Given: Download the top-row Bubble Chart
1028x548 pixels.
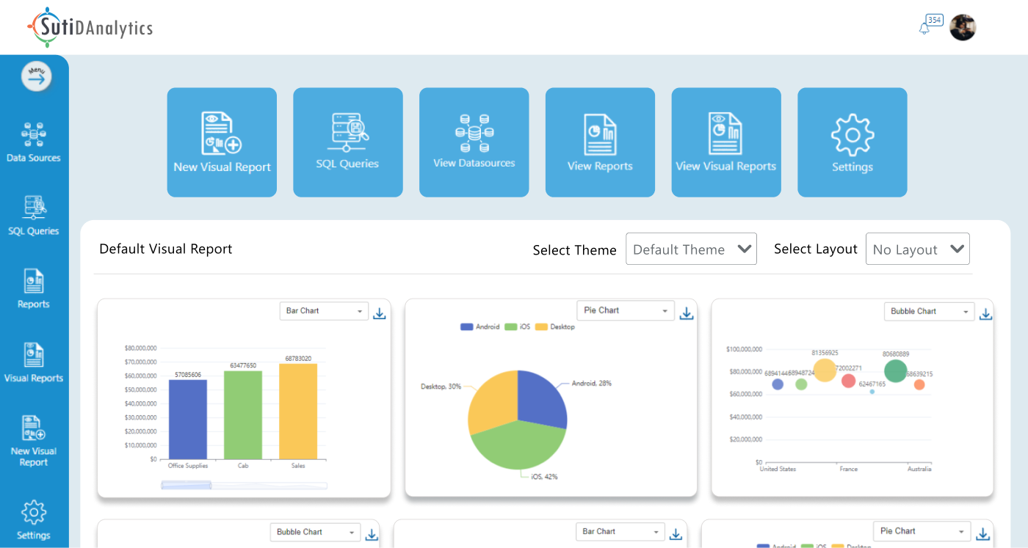Looking at the screenshot, I should pos(985,313).
